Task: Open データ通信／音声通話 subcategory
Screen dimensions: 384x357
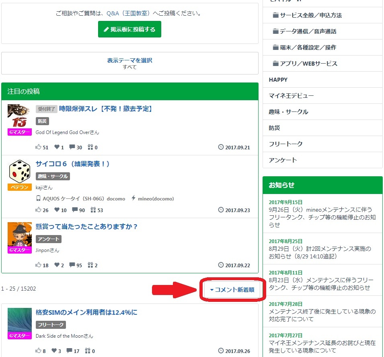Action: click(308, 31)
